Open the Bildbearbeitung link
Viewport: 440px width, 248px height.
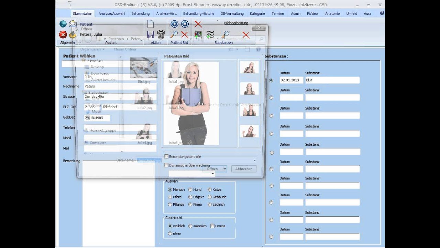236,23
